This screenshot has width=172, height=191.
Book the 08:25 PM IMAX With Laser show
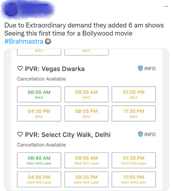click(x=86, y=179)
